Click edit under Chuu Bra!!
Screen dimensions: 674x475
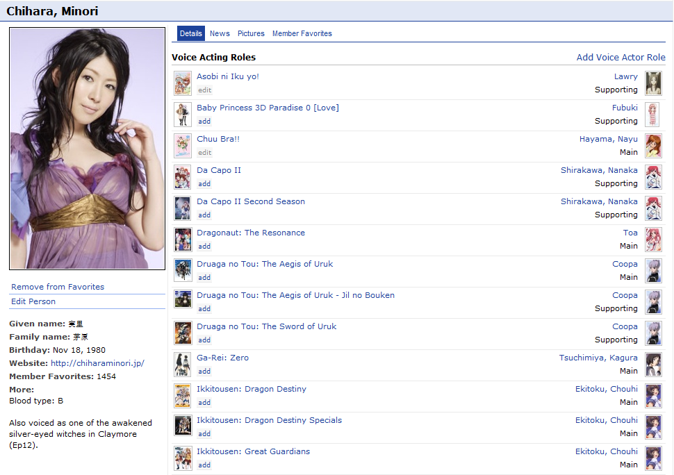click(x=204, y=153)
